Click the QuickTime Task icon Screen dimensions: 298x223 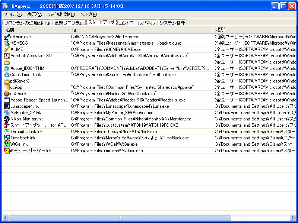[7, 75]
